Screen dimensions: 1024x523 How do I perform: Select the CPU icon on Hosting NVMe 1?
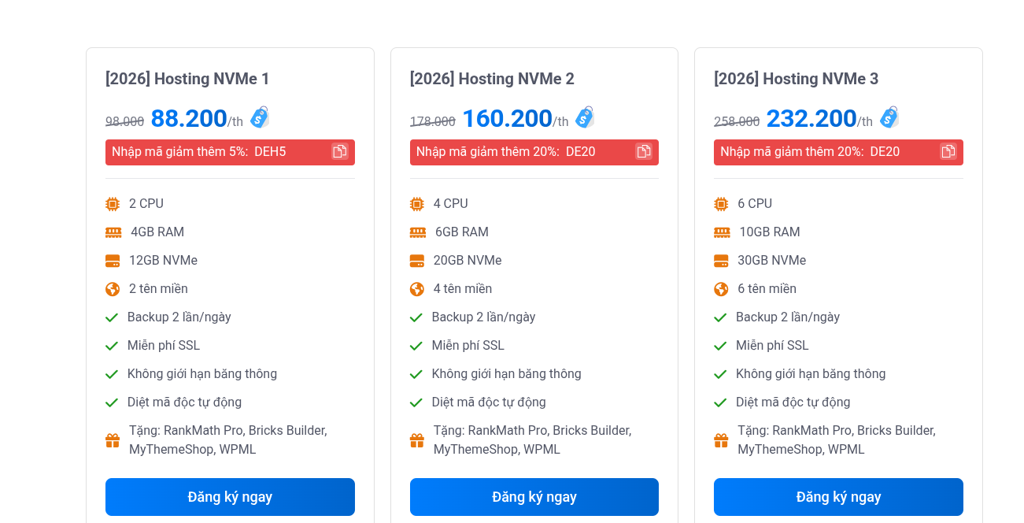(112, 203)
